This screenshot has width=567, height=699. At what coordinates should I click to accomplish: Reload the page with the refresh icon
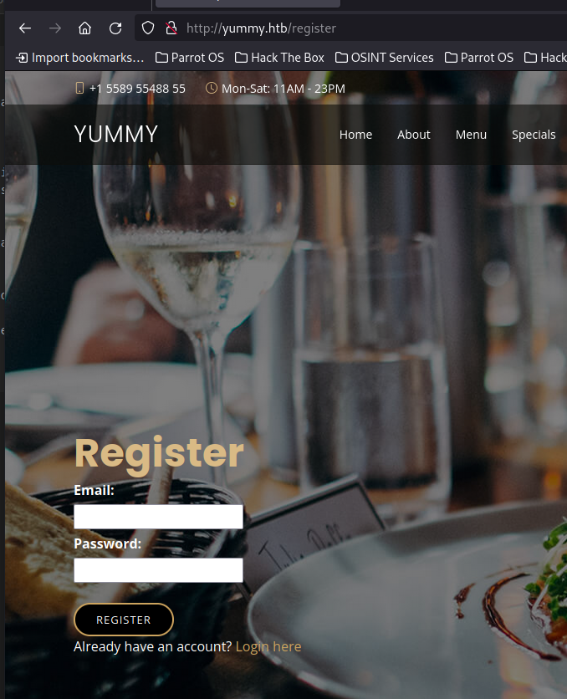point(115,28)
